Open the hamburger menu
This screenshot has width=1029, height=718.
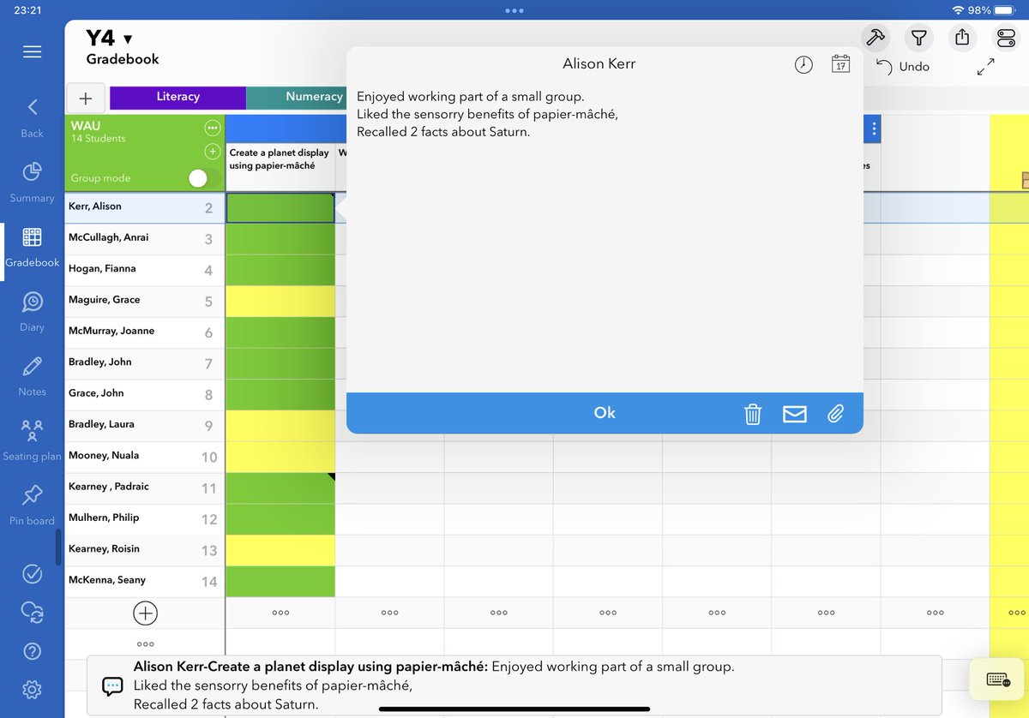click(32, 52)
